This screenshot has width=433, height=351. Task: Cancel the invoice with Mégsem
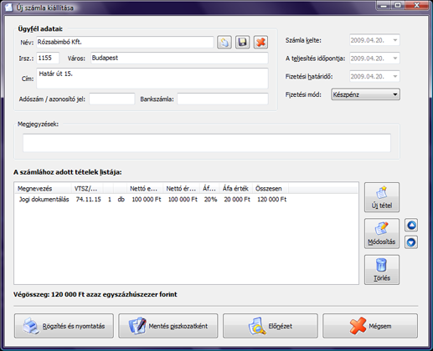(370, 326)
